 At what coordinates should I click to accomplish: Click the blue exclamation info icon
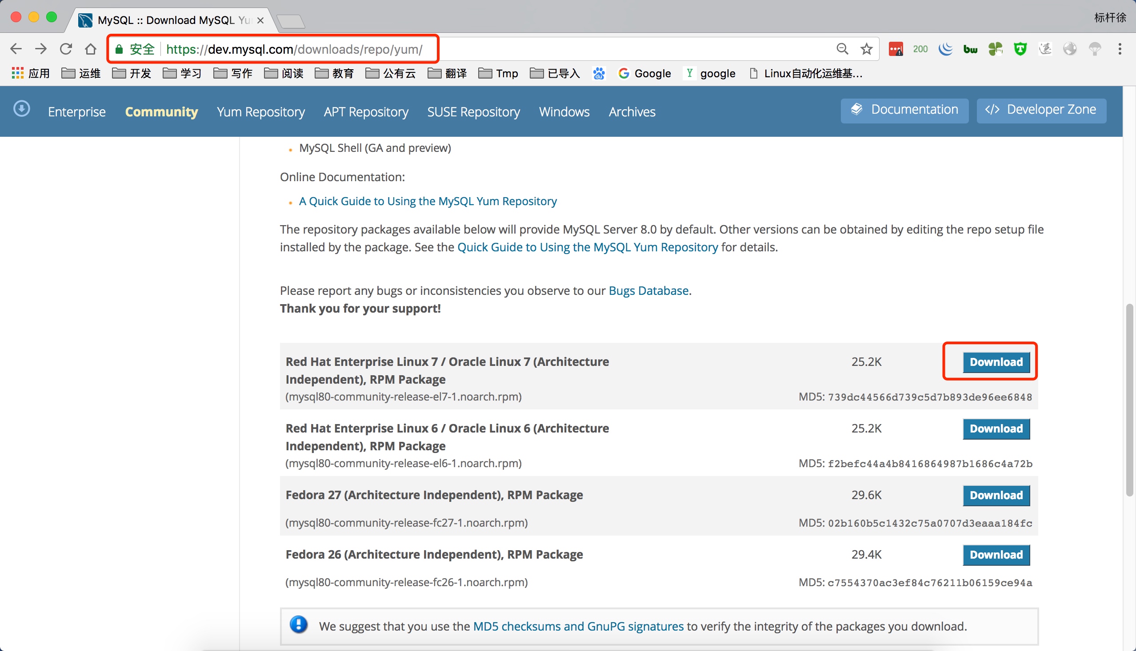pos(298,625)
